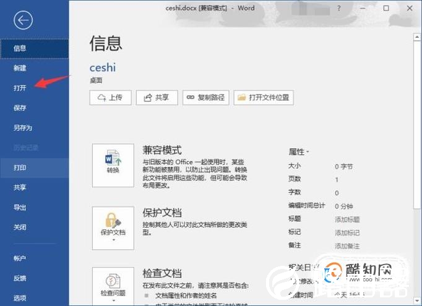Viewport: 422px width, 306px height.
Task: Click the copy path link icon
Action: click(191, 97)
